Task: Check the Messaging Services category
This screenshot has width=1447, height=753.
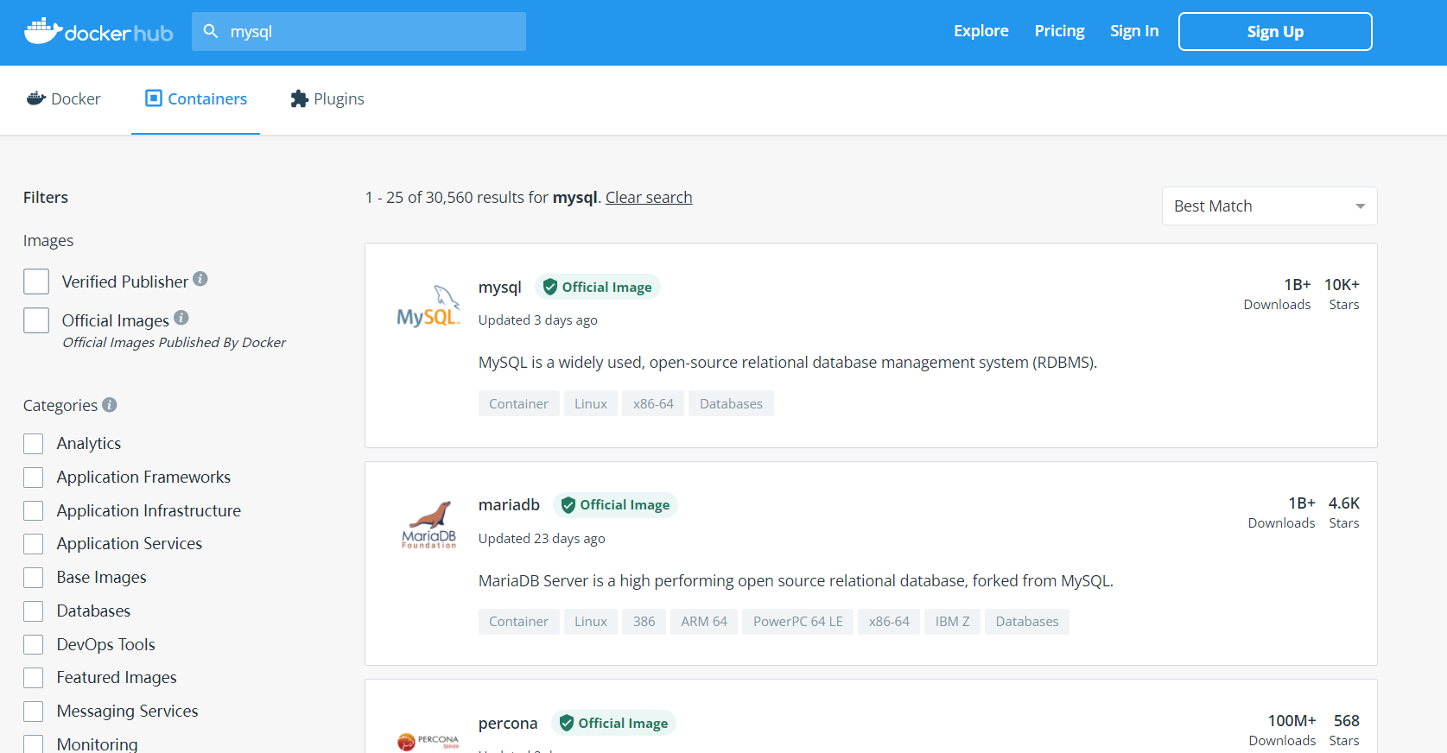Action: (x=33, y=712)
